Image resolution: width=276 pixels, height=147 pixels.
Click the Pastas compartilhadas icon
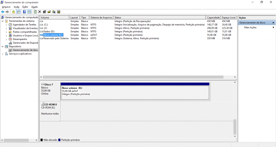(x=10, y=32)
